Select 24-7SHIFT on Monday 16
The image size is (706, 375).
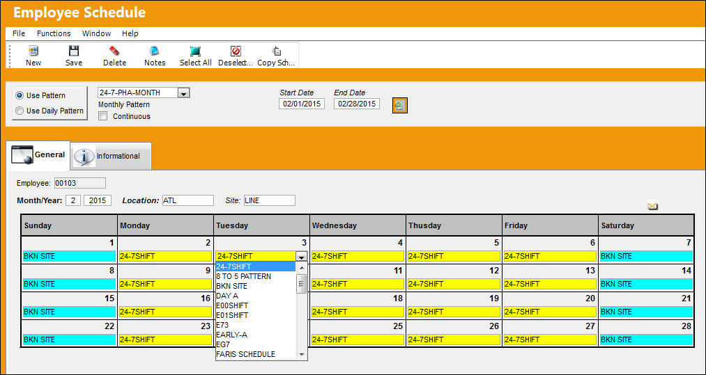tap(165, 312)
